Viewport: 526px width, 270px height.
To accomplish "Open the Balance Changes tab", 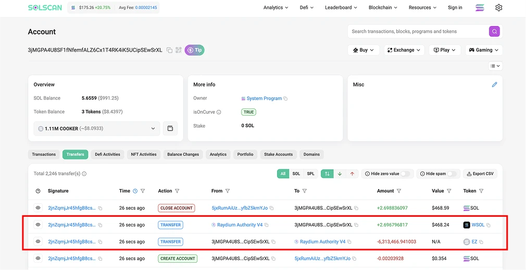I will [183, 154].
